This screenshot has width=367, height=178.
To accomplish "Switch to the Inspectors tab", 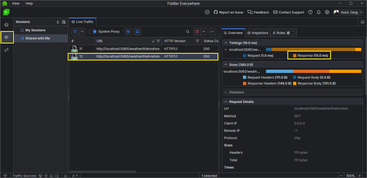I will coord(258,33).
